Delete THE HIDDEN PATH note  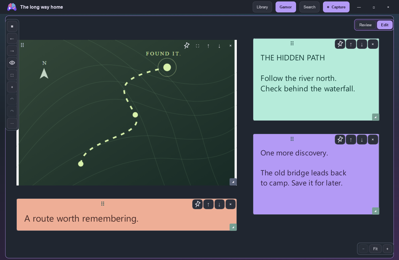tap(373, 44)
